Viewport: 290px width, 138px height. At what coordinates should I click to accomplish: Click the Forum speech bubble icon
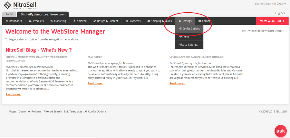[200, 21]
